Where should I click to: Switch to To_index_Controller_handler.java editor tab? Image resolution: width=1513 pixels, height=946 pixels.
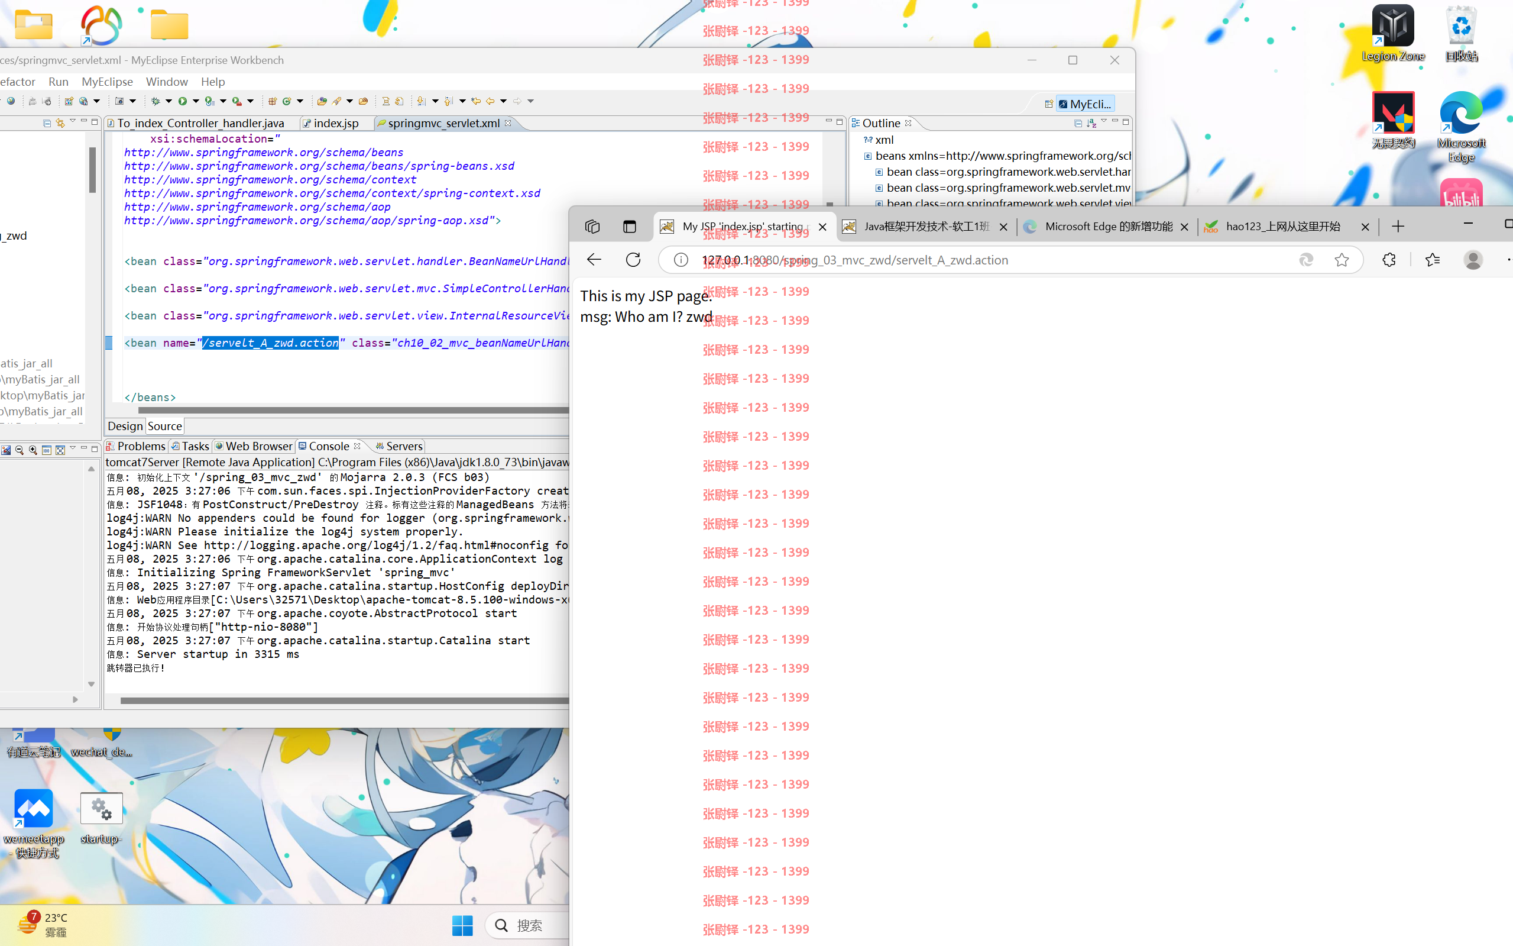[x=200, y=123]
